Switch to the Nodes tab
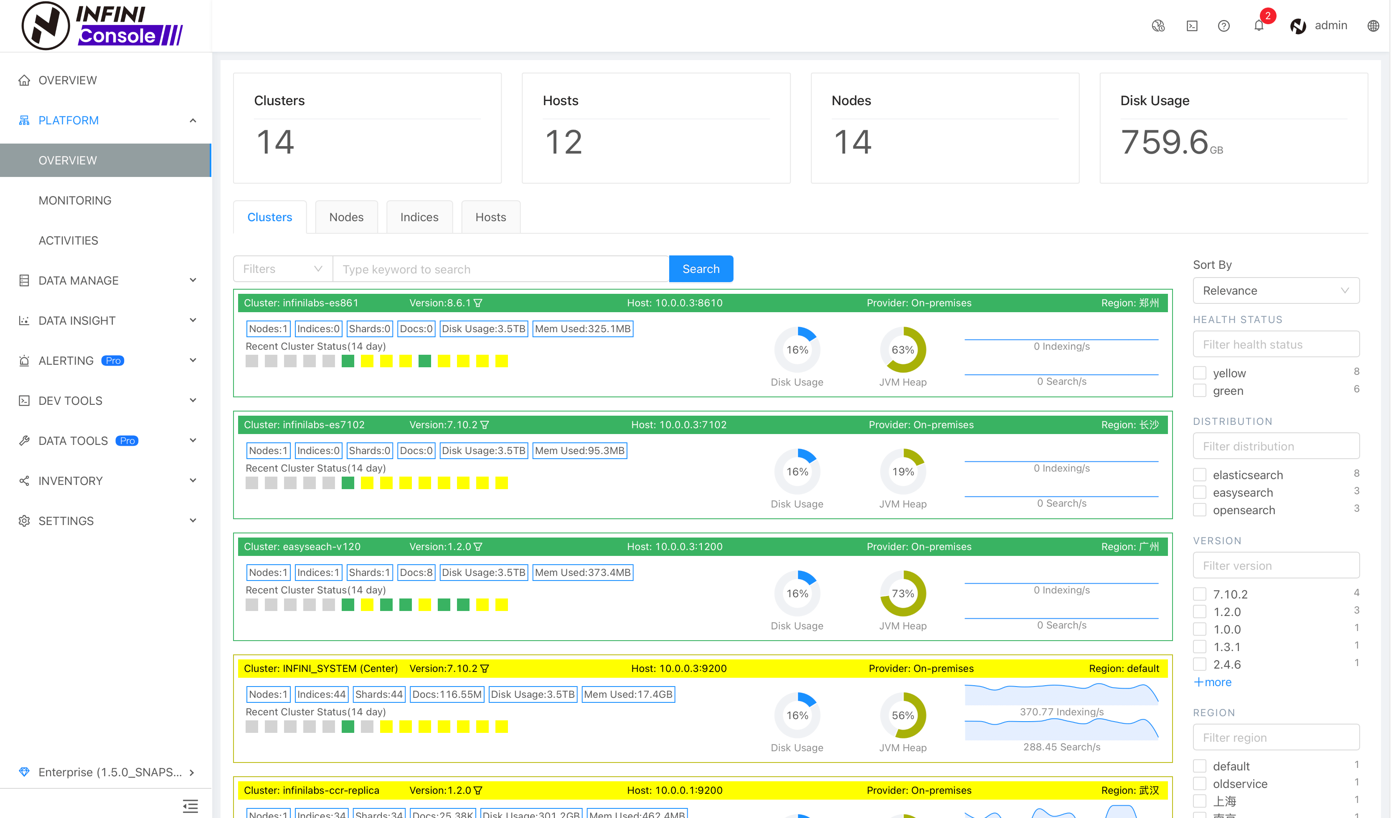Image resolution: width=1391 pixels, height=818 pixels. [346, 216]
